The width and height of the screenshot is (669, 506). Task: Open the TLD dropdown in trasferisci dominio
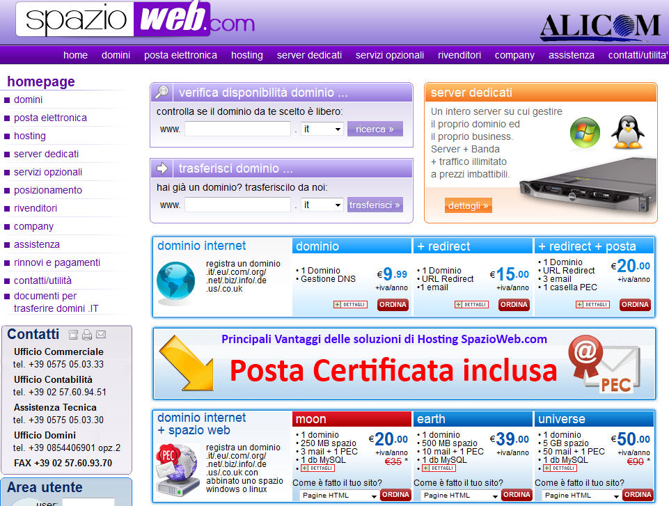(x=322, y=205)
